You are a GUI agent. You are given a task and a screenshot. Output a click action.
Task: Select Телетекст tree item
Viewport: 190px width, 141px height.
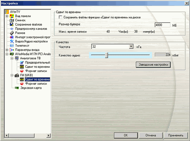pyautogui.click(x=22, y=46)
